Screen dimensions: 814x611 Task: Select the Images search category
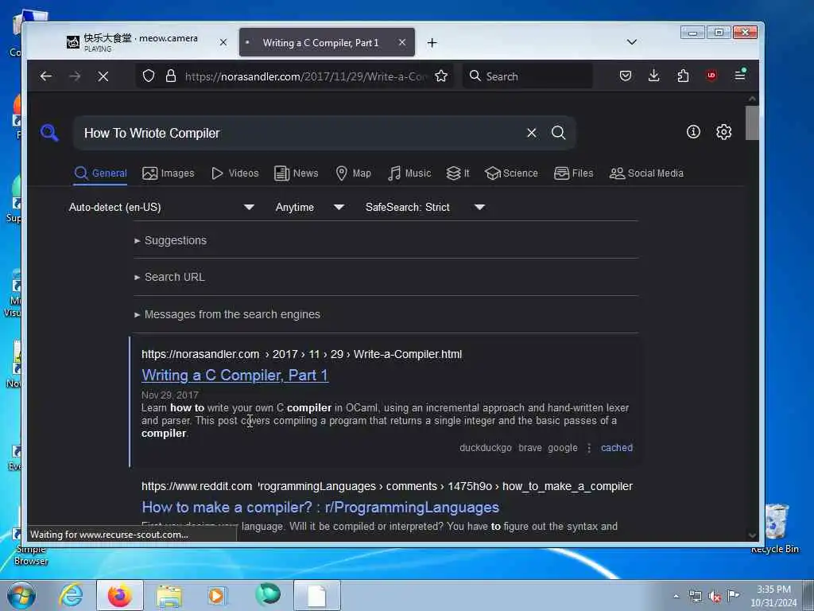click(x=169, y=173)
